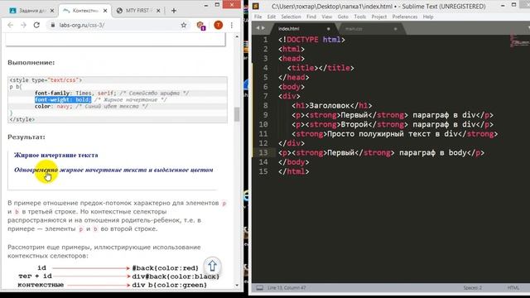
Task: Open Sublime Text Selection menu
Action: (291, 17)
